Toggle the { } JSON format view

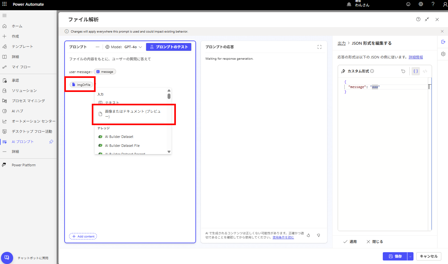coord(415,71)
